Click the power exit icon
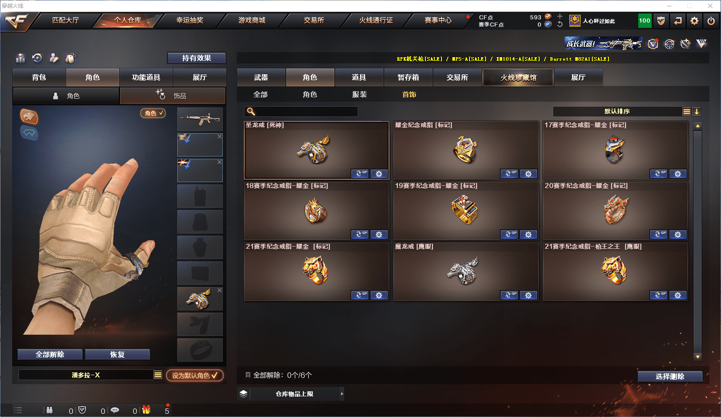 tap(711, 21)
